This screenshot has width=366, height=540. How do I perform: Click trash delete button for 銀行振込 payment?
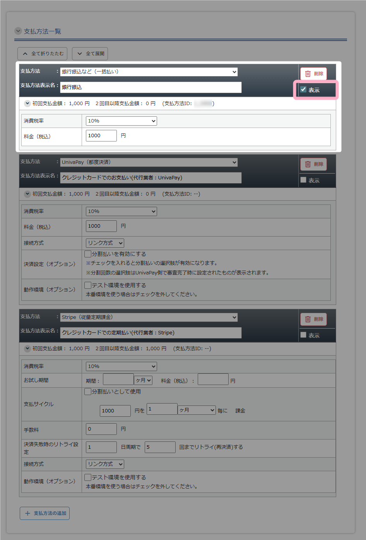tap(313, 74)
